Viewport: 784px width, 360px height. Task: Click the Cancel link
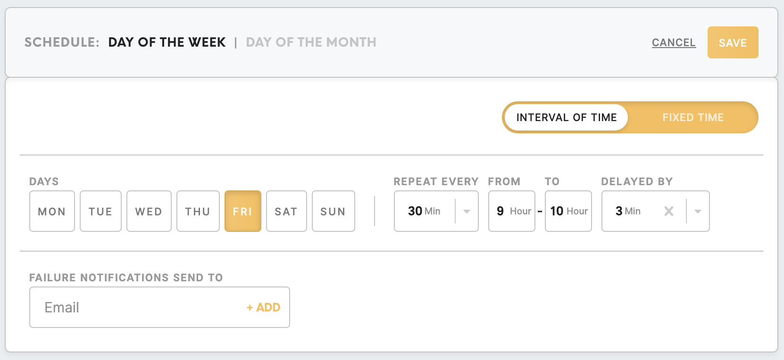(674, 42)
